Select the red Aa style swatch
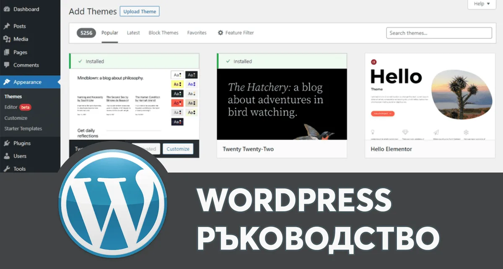This screenshot has height=269, width=503. coord(178,103)
